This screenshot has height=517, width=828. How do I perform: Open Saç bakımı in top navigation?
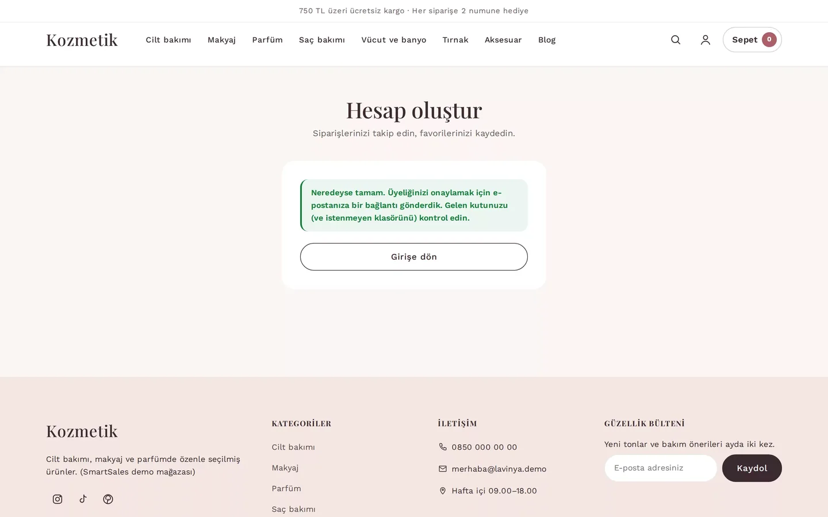pyautogui.click(x=322, y=40)
